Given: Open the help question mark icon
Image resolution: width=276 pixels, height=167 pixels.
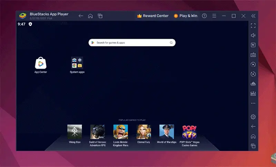Looking at the screenshot, I should (x=204, y=16).
